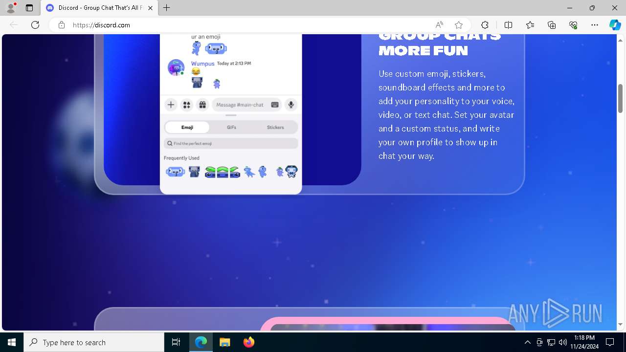This screenshot has width=626, height=352.
Task: Select the Stickers tab
Action: [275, 127]
